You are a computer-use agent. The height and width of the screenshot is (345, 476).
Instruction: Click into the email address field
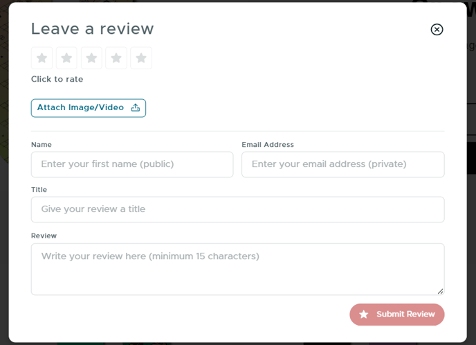(343, 164)
